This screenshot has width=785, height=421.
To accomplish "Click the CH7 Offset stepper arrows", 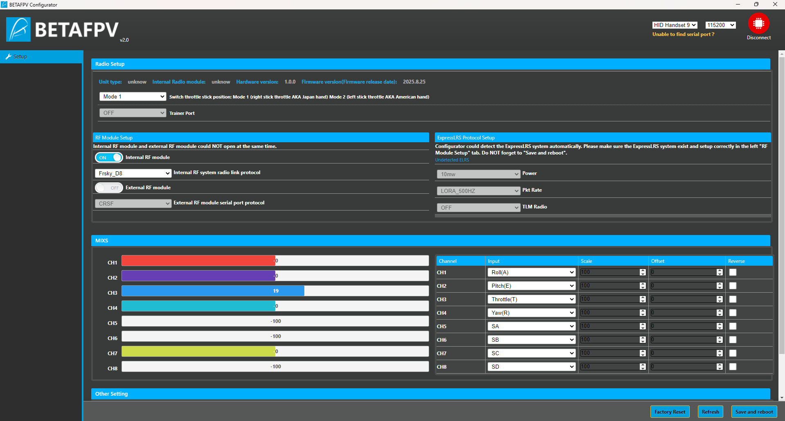I will coord(720,353).
